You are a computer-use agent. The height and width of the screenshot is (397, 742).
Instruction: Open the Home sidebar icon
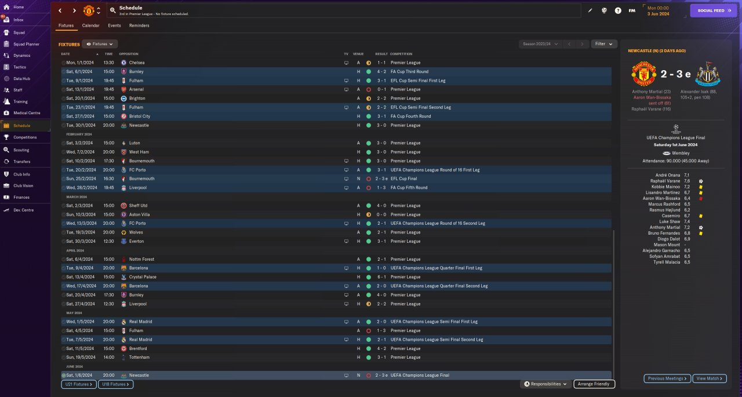pos(6,7)
